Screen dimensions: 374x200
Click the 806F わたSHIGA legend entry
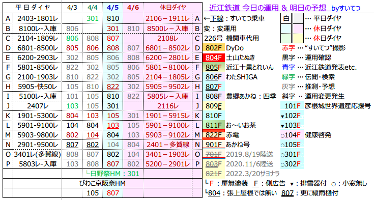[231, 77]
